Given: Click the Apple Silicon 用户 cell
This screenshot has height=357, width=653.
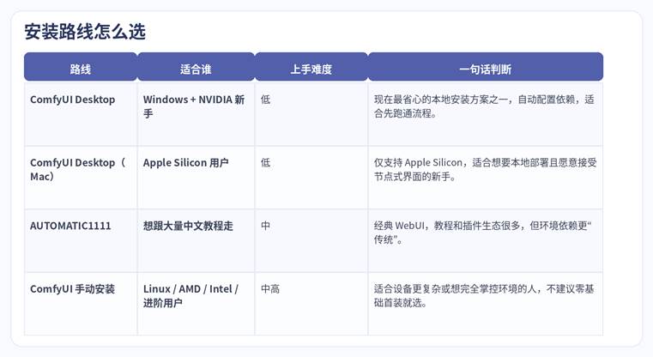Looking at the screenshot, I should point(185,162).
